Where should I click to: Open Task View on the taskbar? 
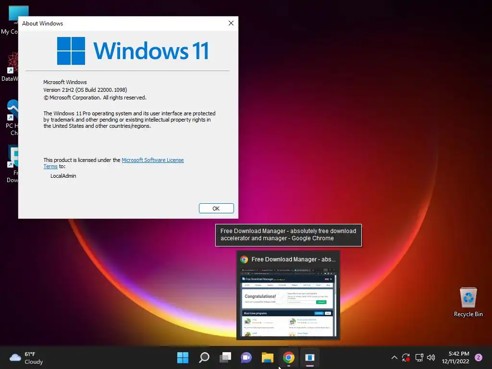225,357
